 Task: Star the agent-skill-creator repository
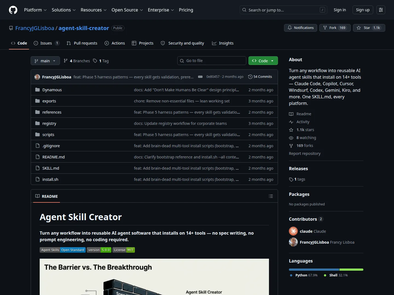(x=369, y=28)
